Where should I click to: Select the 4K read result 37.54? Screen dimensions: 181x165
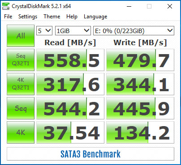(70, 132)
